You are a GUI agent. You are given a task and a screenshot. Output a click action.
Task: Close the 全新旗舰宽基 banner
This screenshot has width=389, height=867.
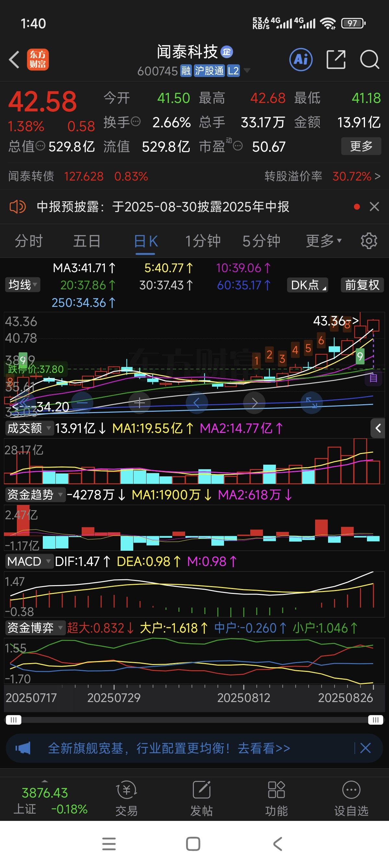pos(365,748)
